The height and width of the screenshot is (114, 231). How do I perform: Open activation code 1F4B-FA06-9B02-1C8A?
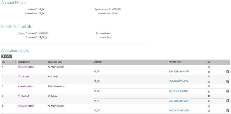point(179,81)
